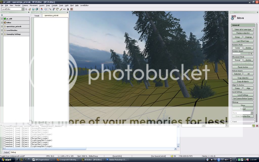Set Movement Mode to Anchor
This screenshot has width=259, height=162.
[x=248, y=60]
